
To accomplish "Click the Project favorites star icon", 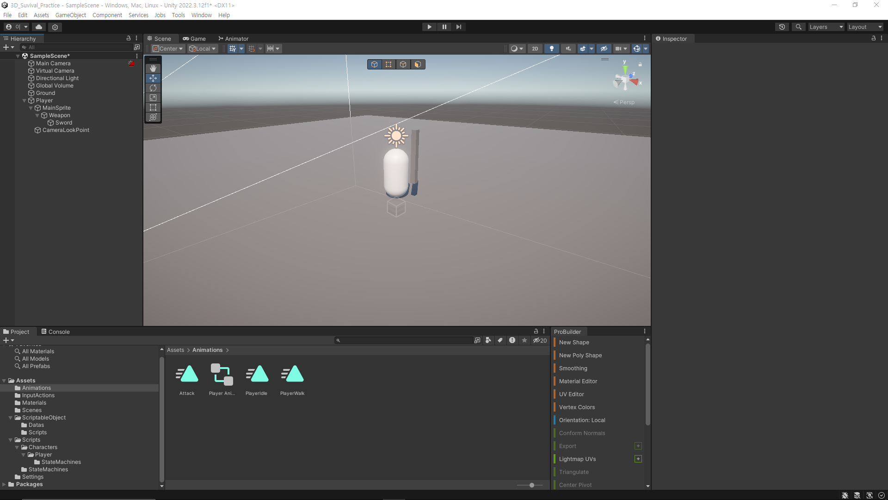I will tap(524, 340).
